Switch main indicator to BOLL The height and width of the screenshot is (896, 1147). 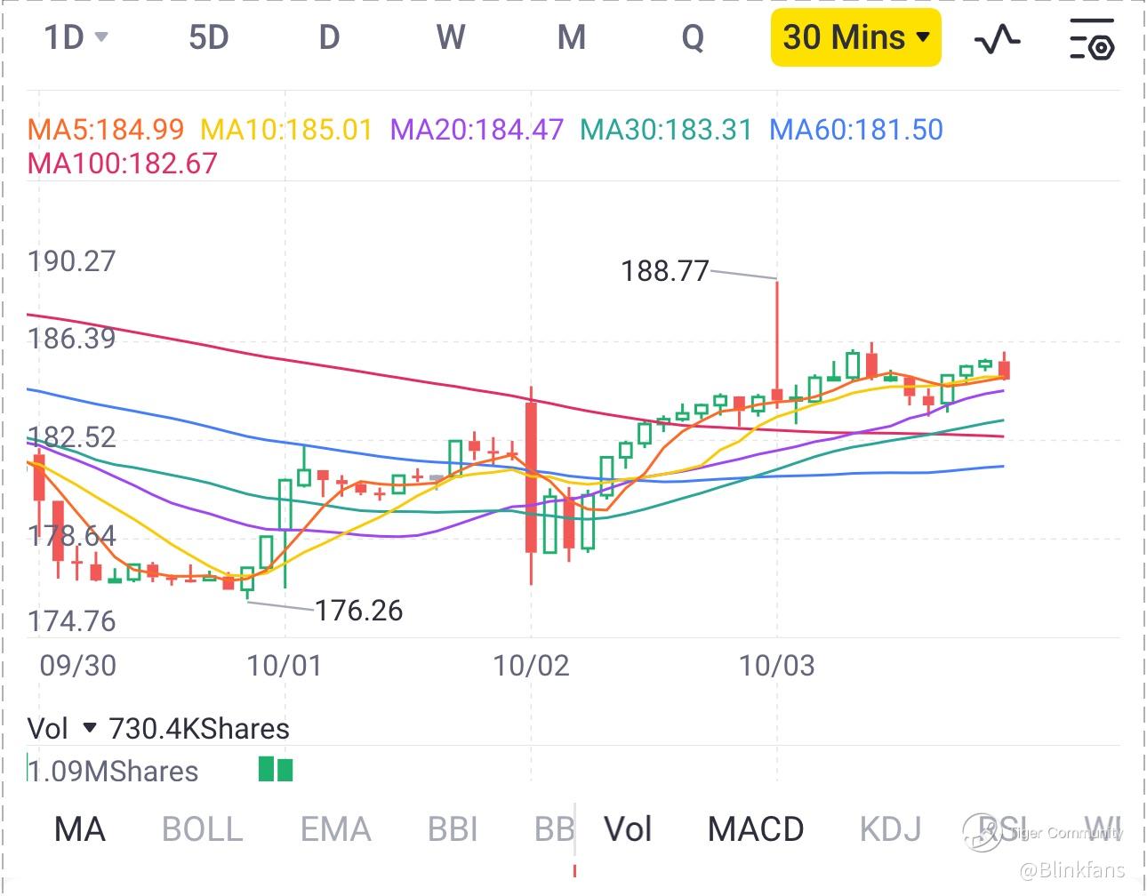click(x=203, y=829)
